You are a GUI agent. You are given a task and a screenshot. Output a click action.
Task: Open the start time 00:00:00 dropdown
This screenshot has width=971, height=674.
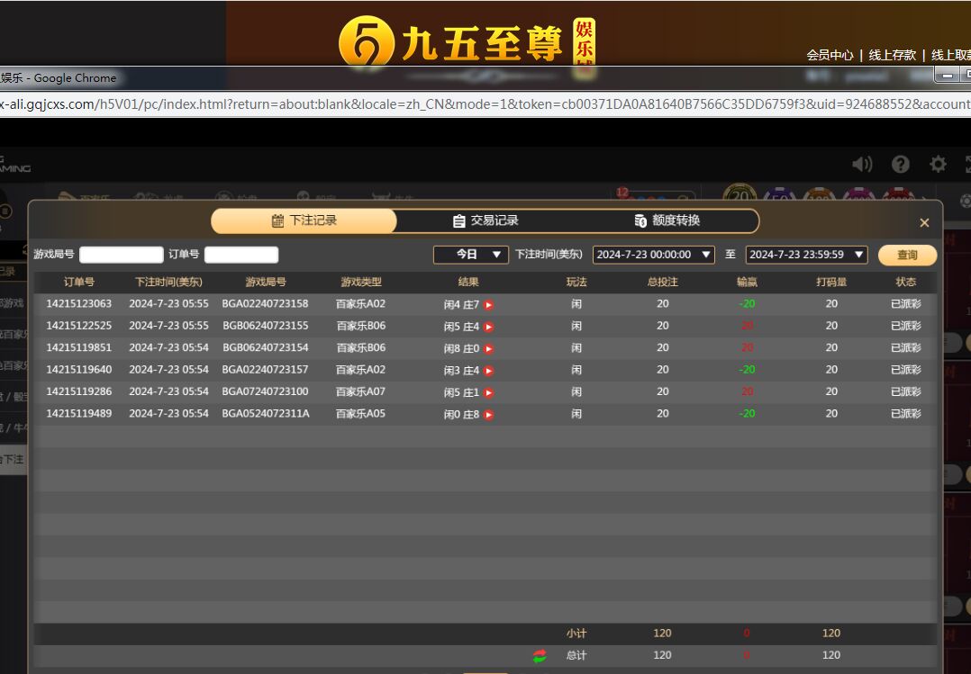pos(653,255)
